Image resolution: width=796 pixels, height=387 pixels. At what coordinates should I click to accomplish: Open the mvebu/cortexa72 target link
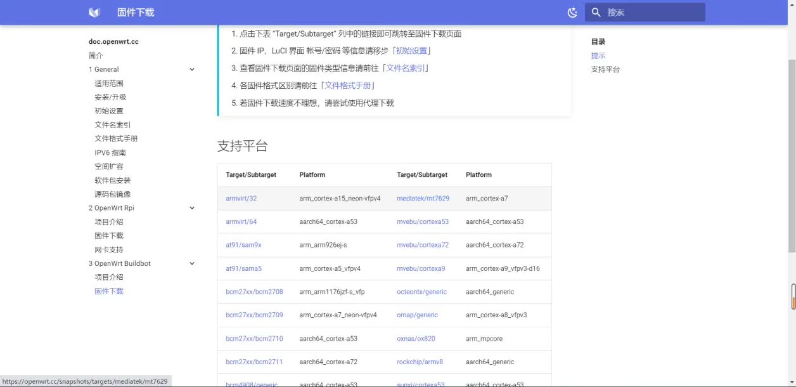(423, 245)
